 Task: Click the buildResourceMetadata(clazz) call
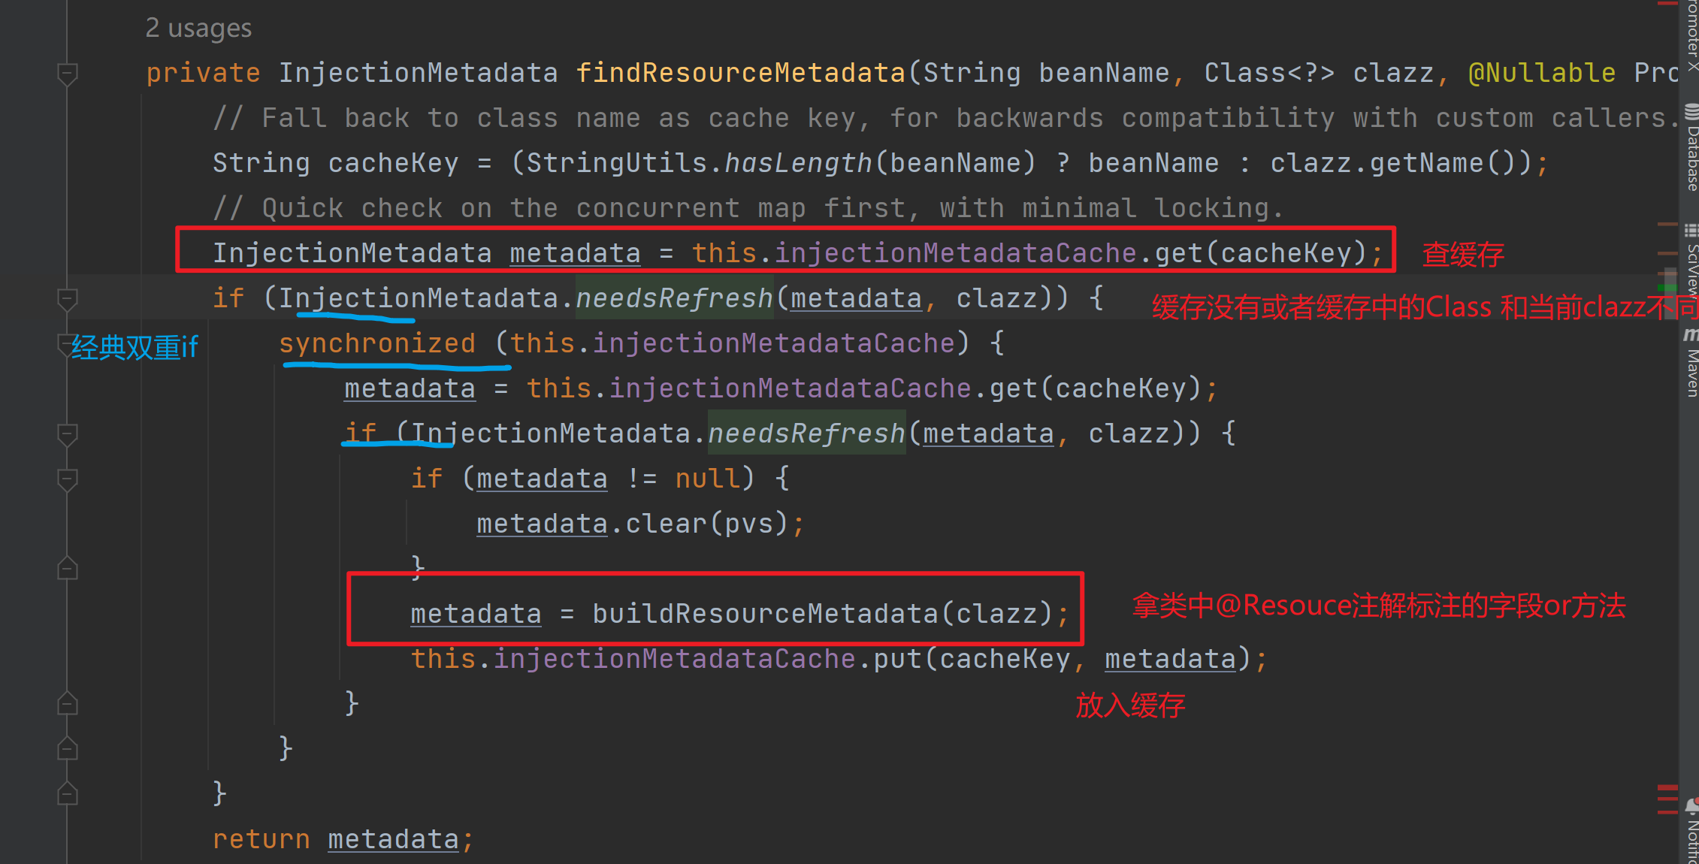(x=823, y=614)
